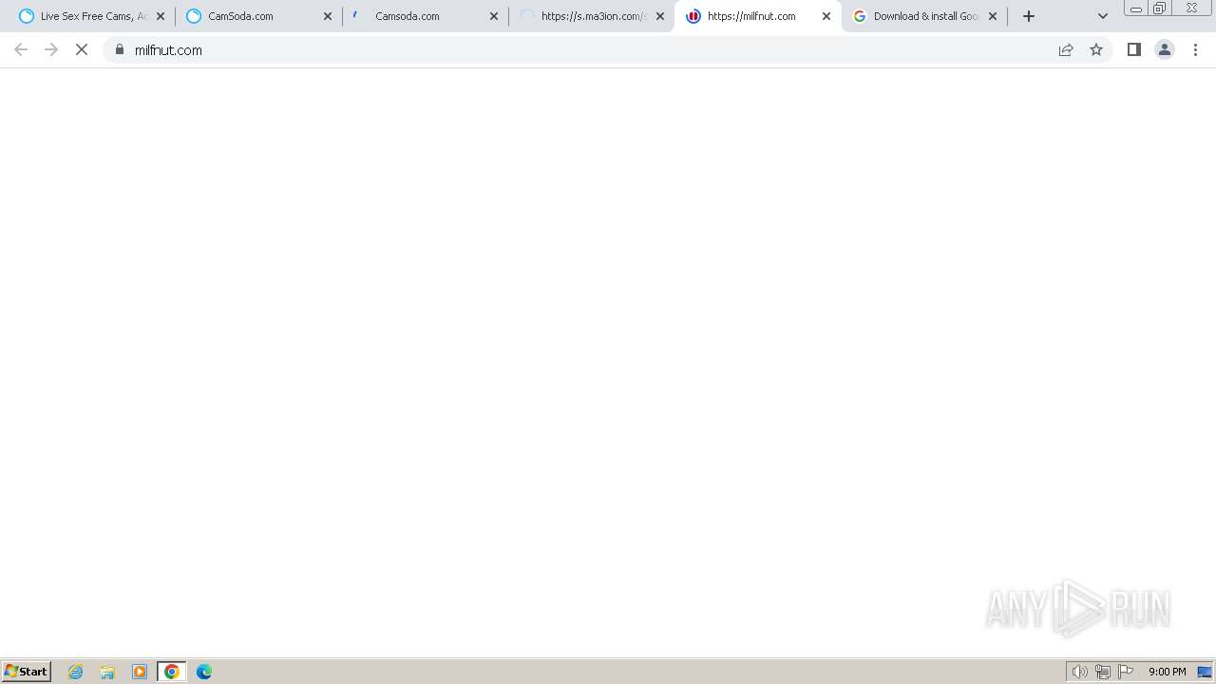Screen dimensions: 1216x684
Task: Open volume control in system tray
Action: 1079,672
